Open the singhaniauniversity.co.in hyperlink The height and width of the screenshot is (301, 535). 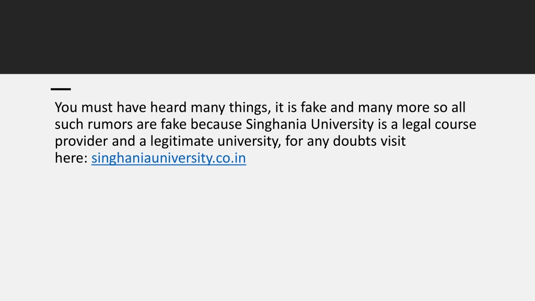pos(169,158)
